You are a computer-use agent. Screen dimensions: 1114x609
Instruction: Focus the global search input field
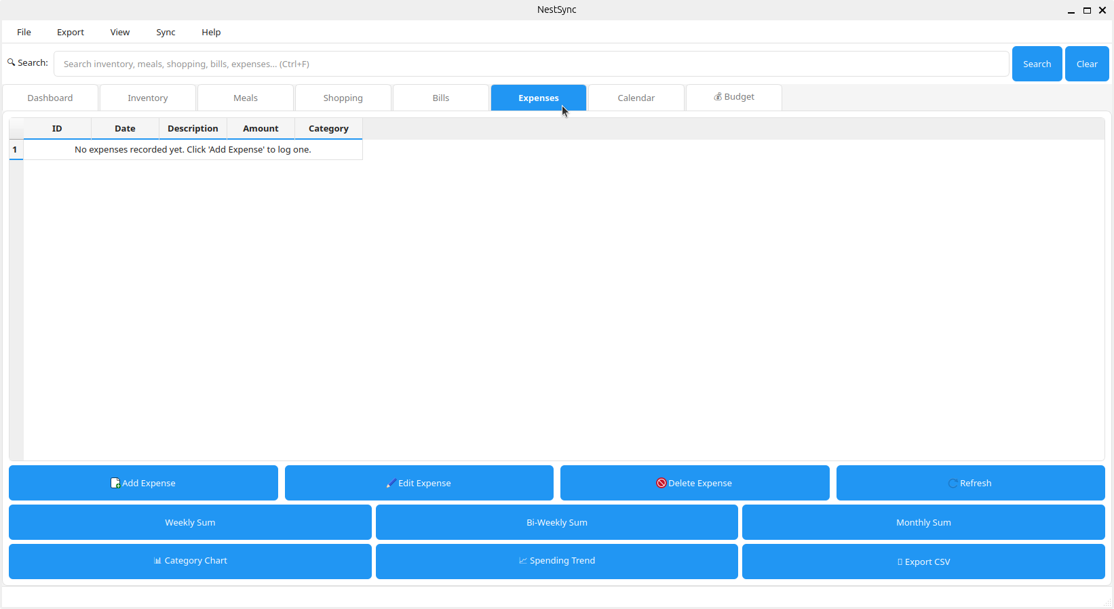click(x=531, y=64)
